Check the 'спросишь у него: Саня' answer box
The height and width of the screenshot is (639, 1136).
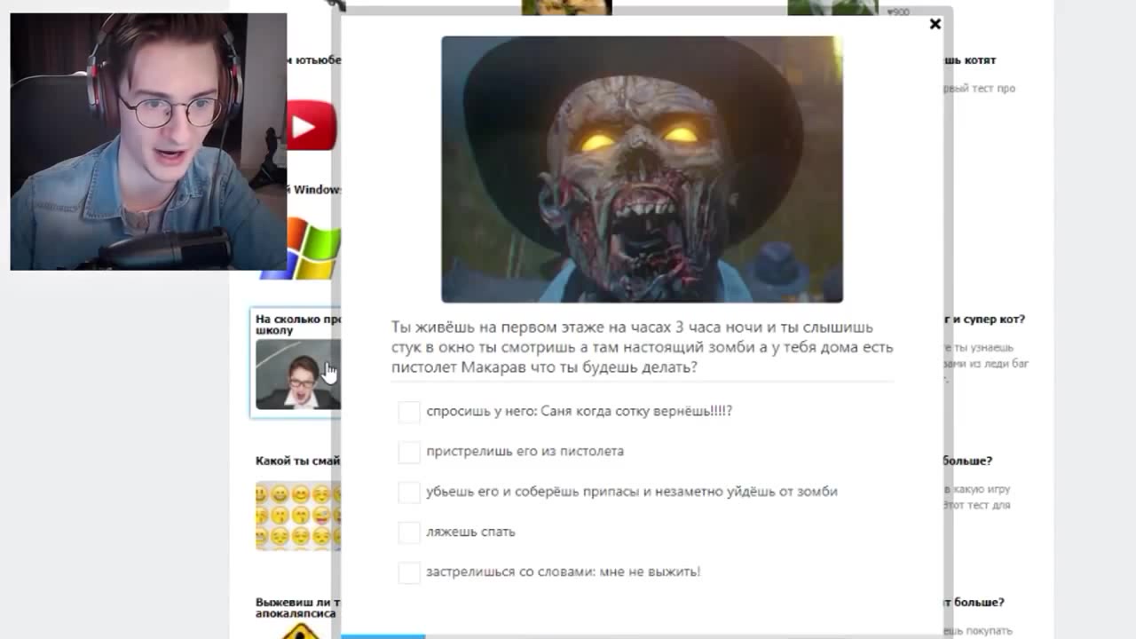click(408, 412)
